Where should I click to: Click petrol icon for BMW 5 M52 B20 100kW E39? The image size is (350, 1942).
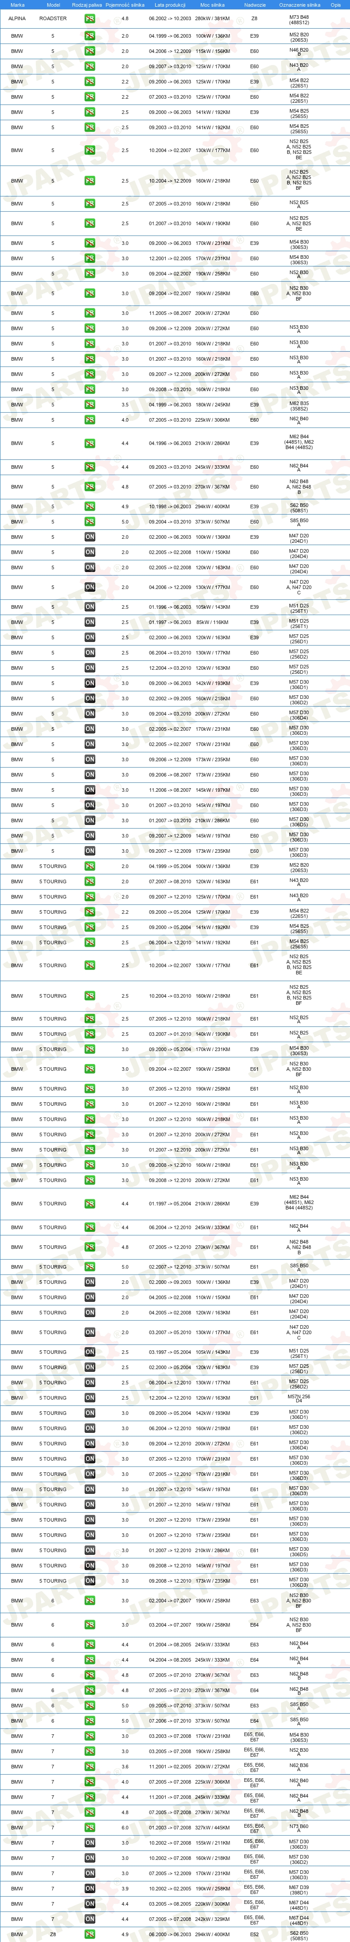(90, 35)
